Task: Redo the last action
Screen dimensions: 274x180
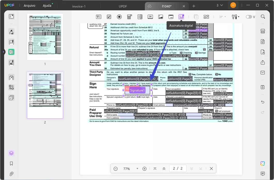Action: pyautogui.click(x=263, y=112)
